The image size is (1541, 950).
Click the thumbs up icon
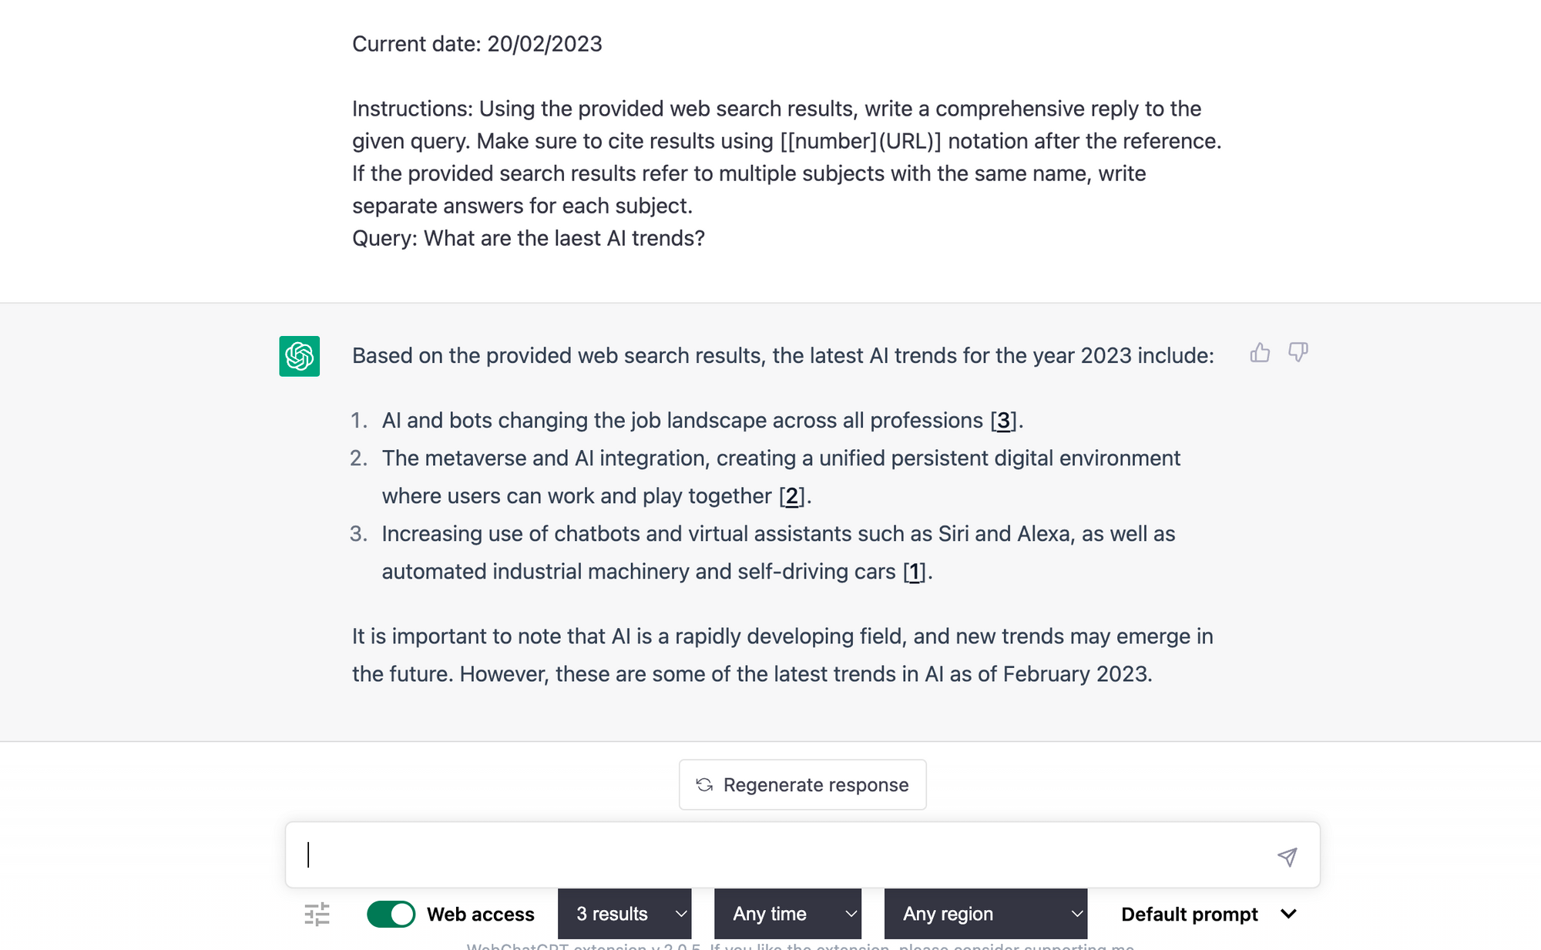[x=1261, y=352]
